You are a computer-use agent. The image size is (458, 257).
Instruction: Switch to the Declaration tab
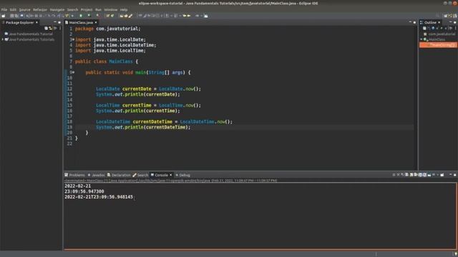(x=119, y=175)
